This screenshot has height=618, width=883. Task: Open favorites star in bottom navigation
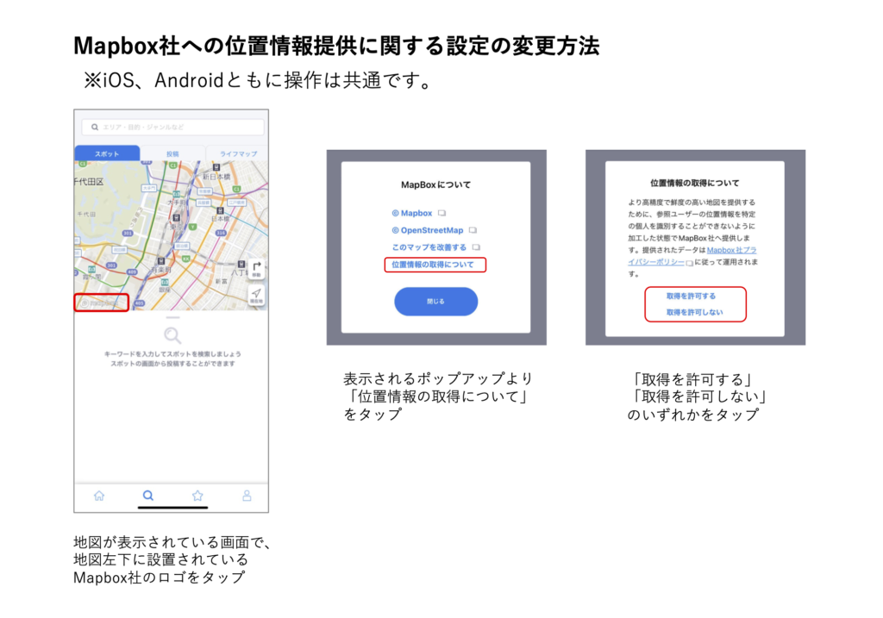(x=197, y=496)
